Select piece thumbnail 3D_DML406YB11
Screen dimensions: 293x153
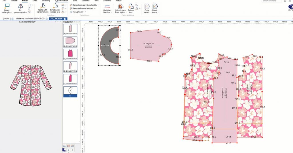70,55
